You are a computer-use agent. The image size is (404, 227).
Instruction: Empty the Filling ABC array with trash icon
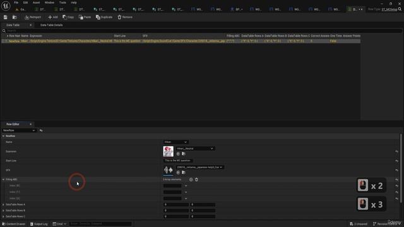[x=196, y=179]
